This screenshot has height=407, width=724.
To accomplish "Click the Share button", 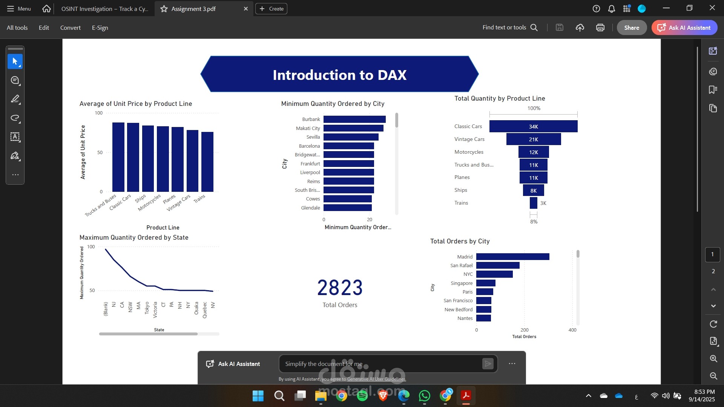I will [631, 28].
